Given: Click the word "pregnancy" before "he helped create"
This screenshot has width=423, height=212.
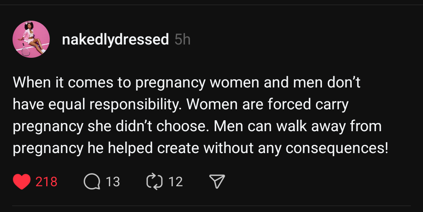Looking at the screenshot, I should click(x=48, y=148).
